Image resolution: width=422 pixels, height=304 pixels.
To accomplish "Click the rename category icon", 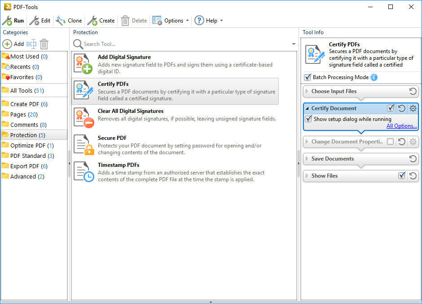I will (31, 44).
